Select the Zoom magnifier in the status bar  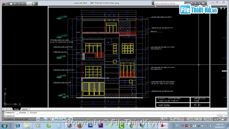(175, 119)
